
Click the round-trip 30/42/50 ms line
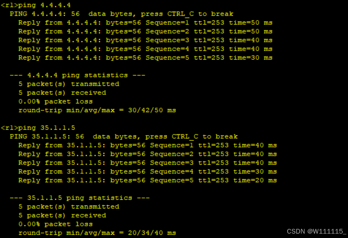97,110
